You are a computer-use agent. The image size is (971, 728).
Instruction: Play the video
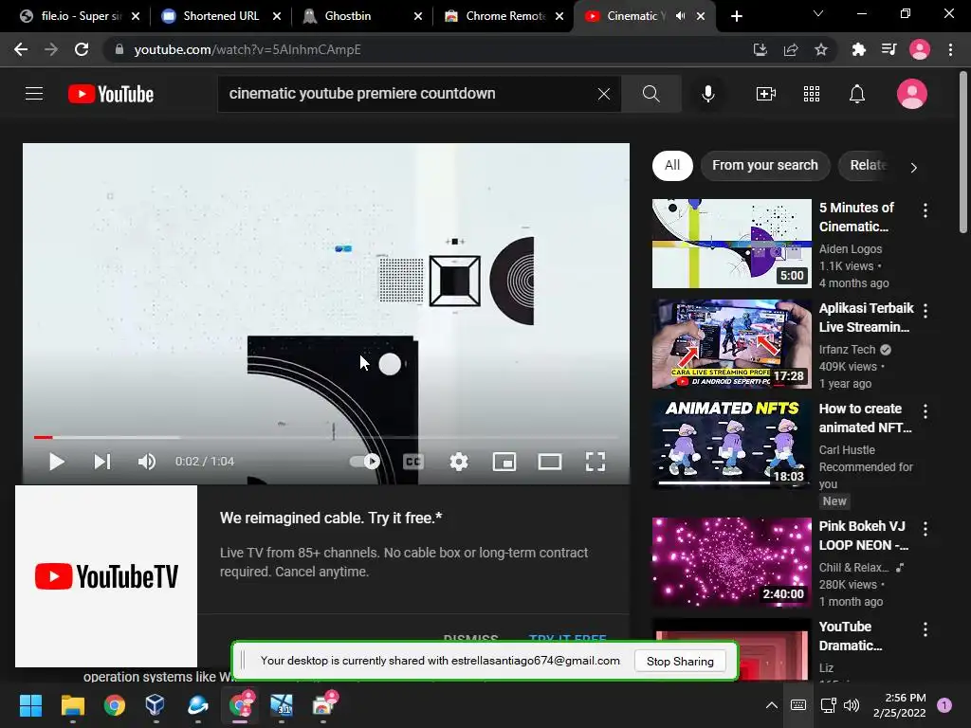click(x=56, y=462)
